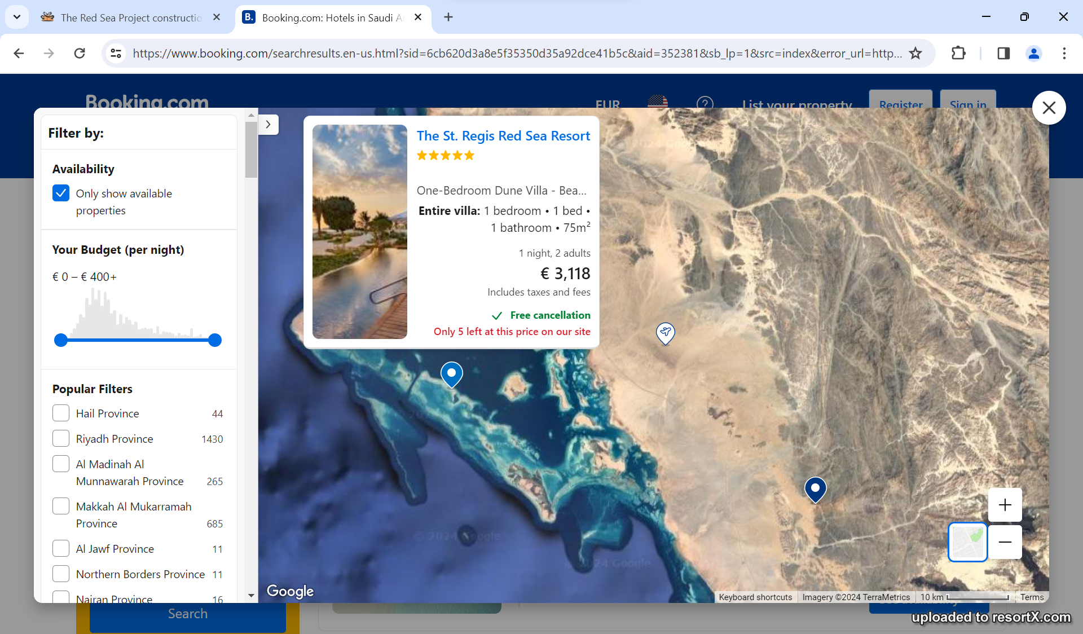Open the map Terms link
This screenshot has height=634, width=1083.
[x=1032, y=597]
